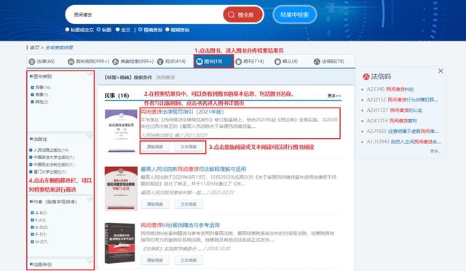Viewport: 466px width, 271px height.
Task: Click 更多 link in 民事 (16) section
Action: click(334, 95)
